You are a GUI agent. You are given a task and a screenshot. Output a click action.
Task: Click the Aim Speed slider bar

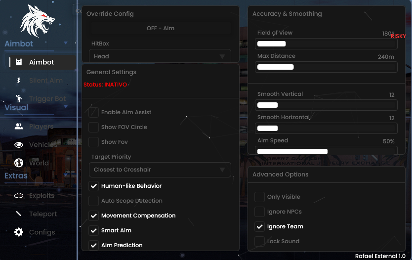[x=326, y=151]
